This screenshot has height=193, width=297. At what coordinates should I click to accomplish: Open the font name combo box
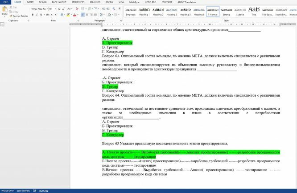pos(39,9)
